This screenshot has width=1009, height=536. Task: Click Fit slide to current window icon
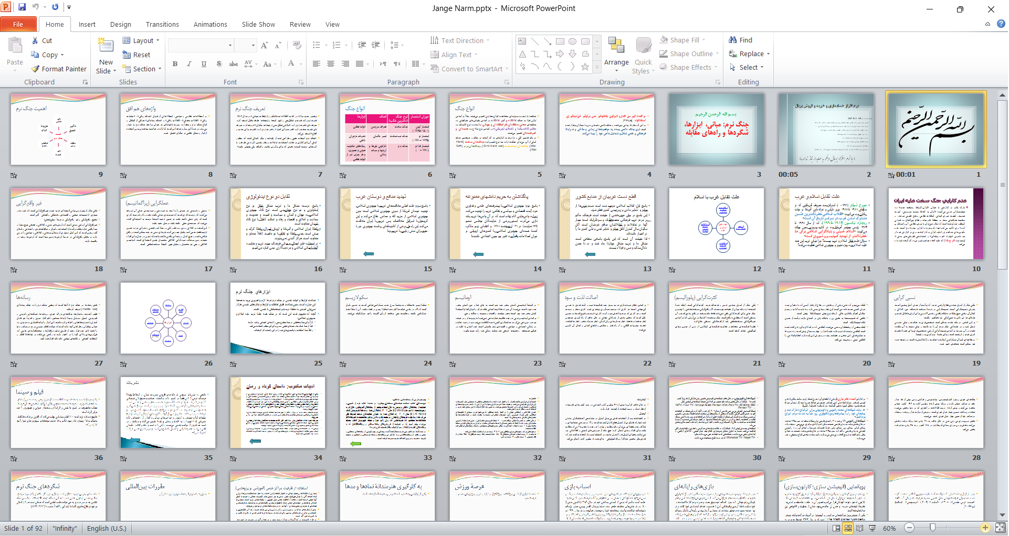[1000, 528]
